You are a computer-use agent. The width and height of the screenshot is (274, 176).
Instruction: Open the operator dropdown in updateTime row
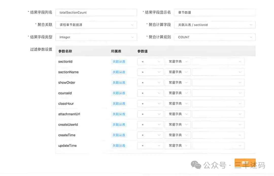[x=150, y=145]
